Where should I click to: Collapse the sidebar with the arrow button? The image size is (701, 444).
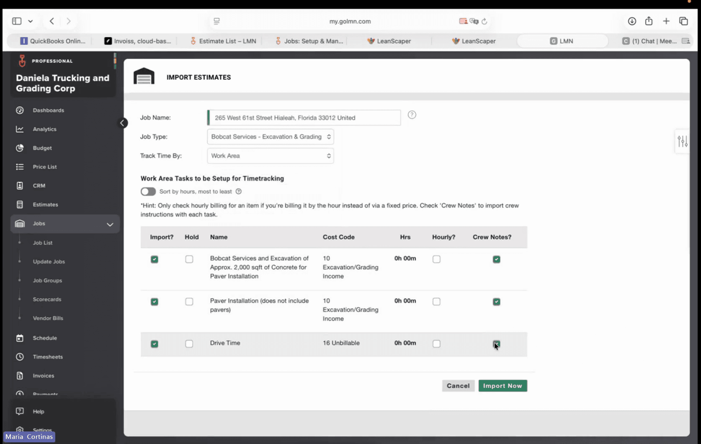point(123,123)
